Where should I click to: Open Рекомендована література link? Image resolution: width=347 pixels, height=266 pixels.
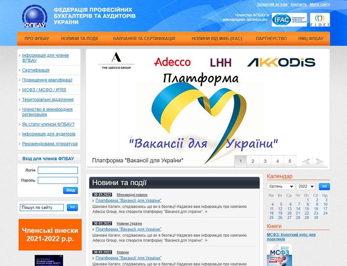click(50, 144)
